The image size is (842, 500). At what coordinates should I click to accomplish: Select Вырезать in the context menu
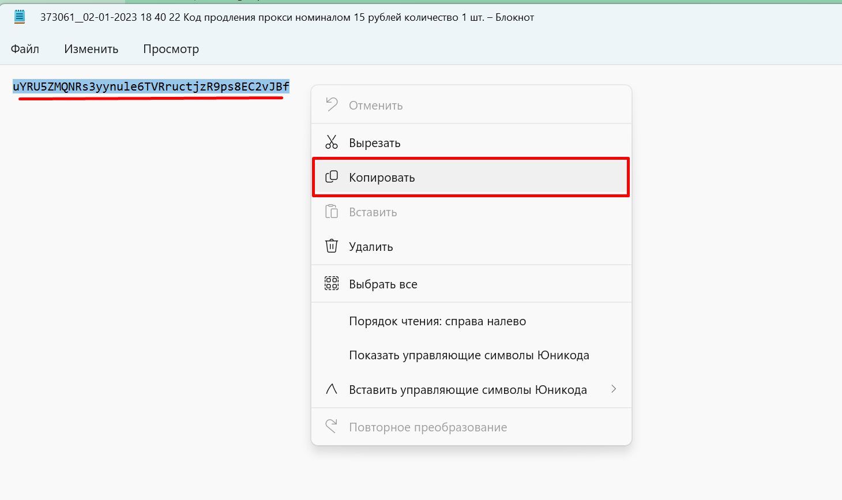pyautogui.click(x=375, y=143)
